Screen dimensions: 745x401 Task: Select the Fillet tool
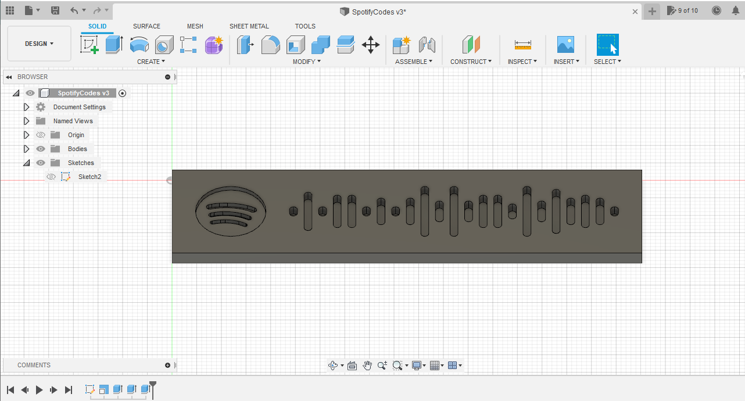tap(271, 44)
